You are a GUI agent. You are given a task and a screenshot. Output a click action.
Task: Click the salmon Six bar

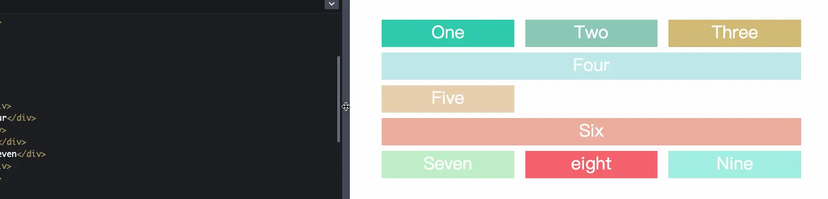pyautogui.click(x=591, y=132)
